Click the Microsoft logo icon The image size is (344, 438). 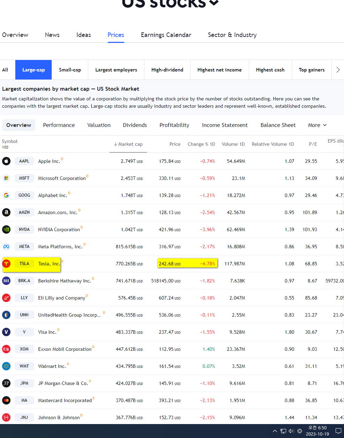tap(6, 178)
